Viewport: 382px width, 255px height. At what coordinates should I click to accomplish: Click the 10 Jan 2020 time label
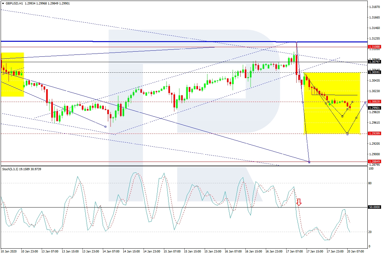click(9, 251)
